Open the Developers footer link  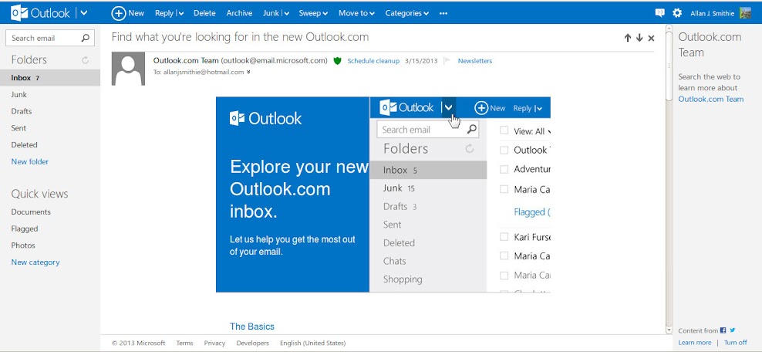(253, 343)
